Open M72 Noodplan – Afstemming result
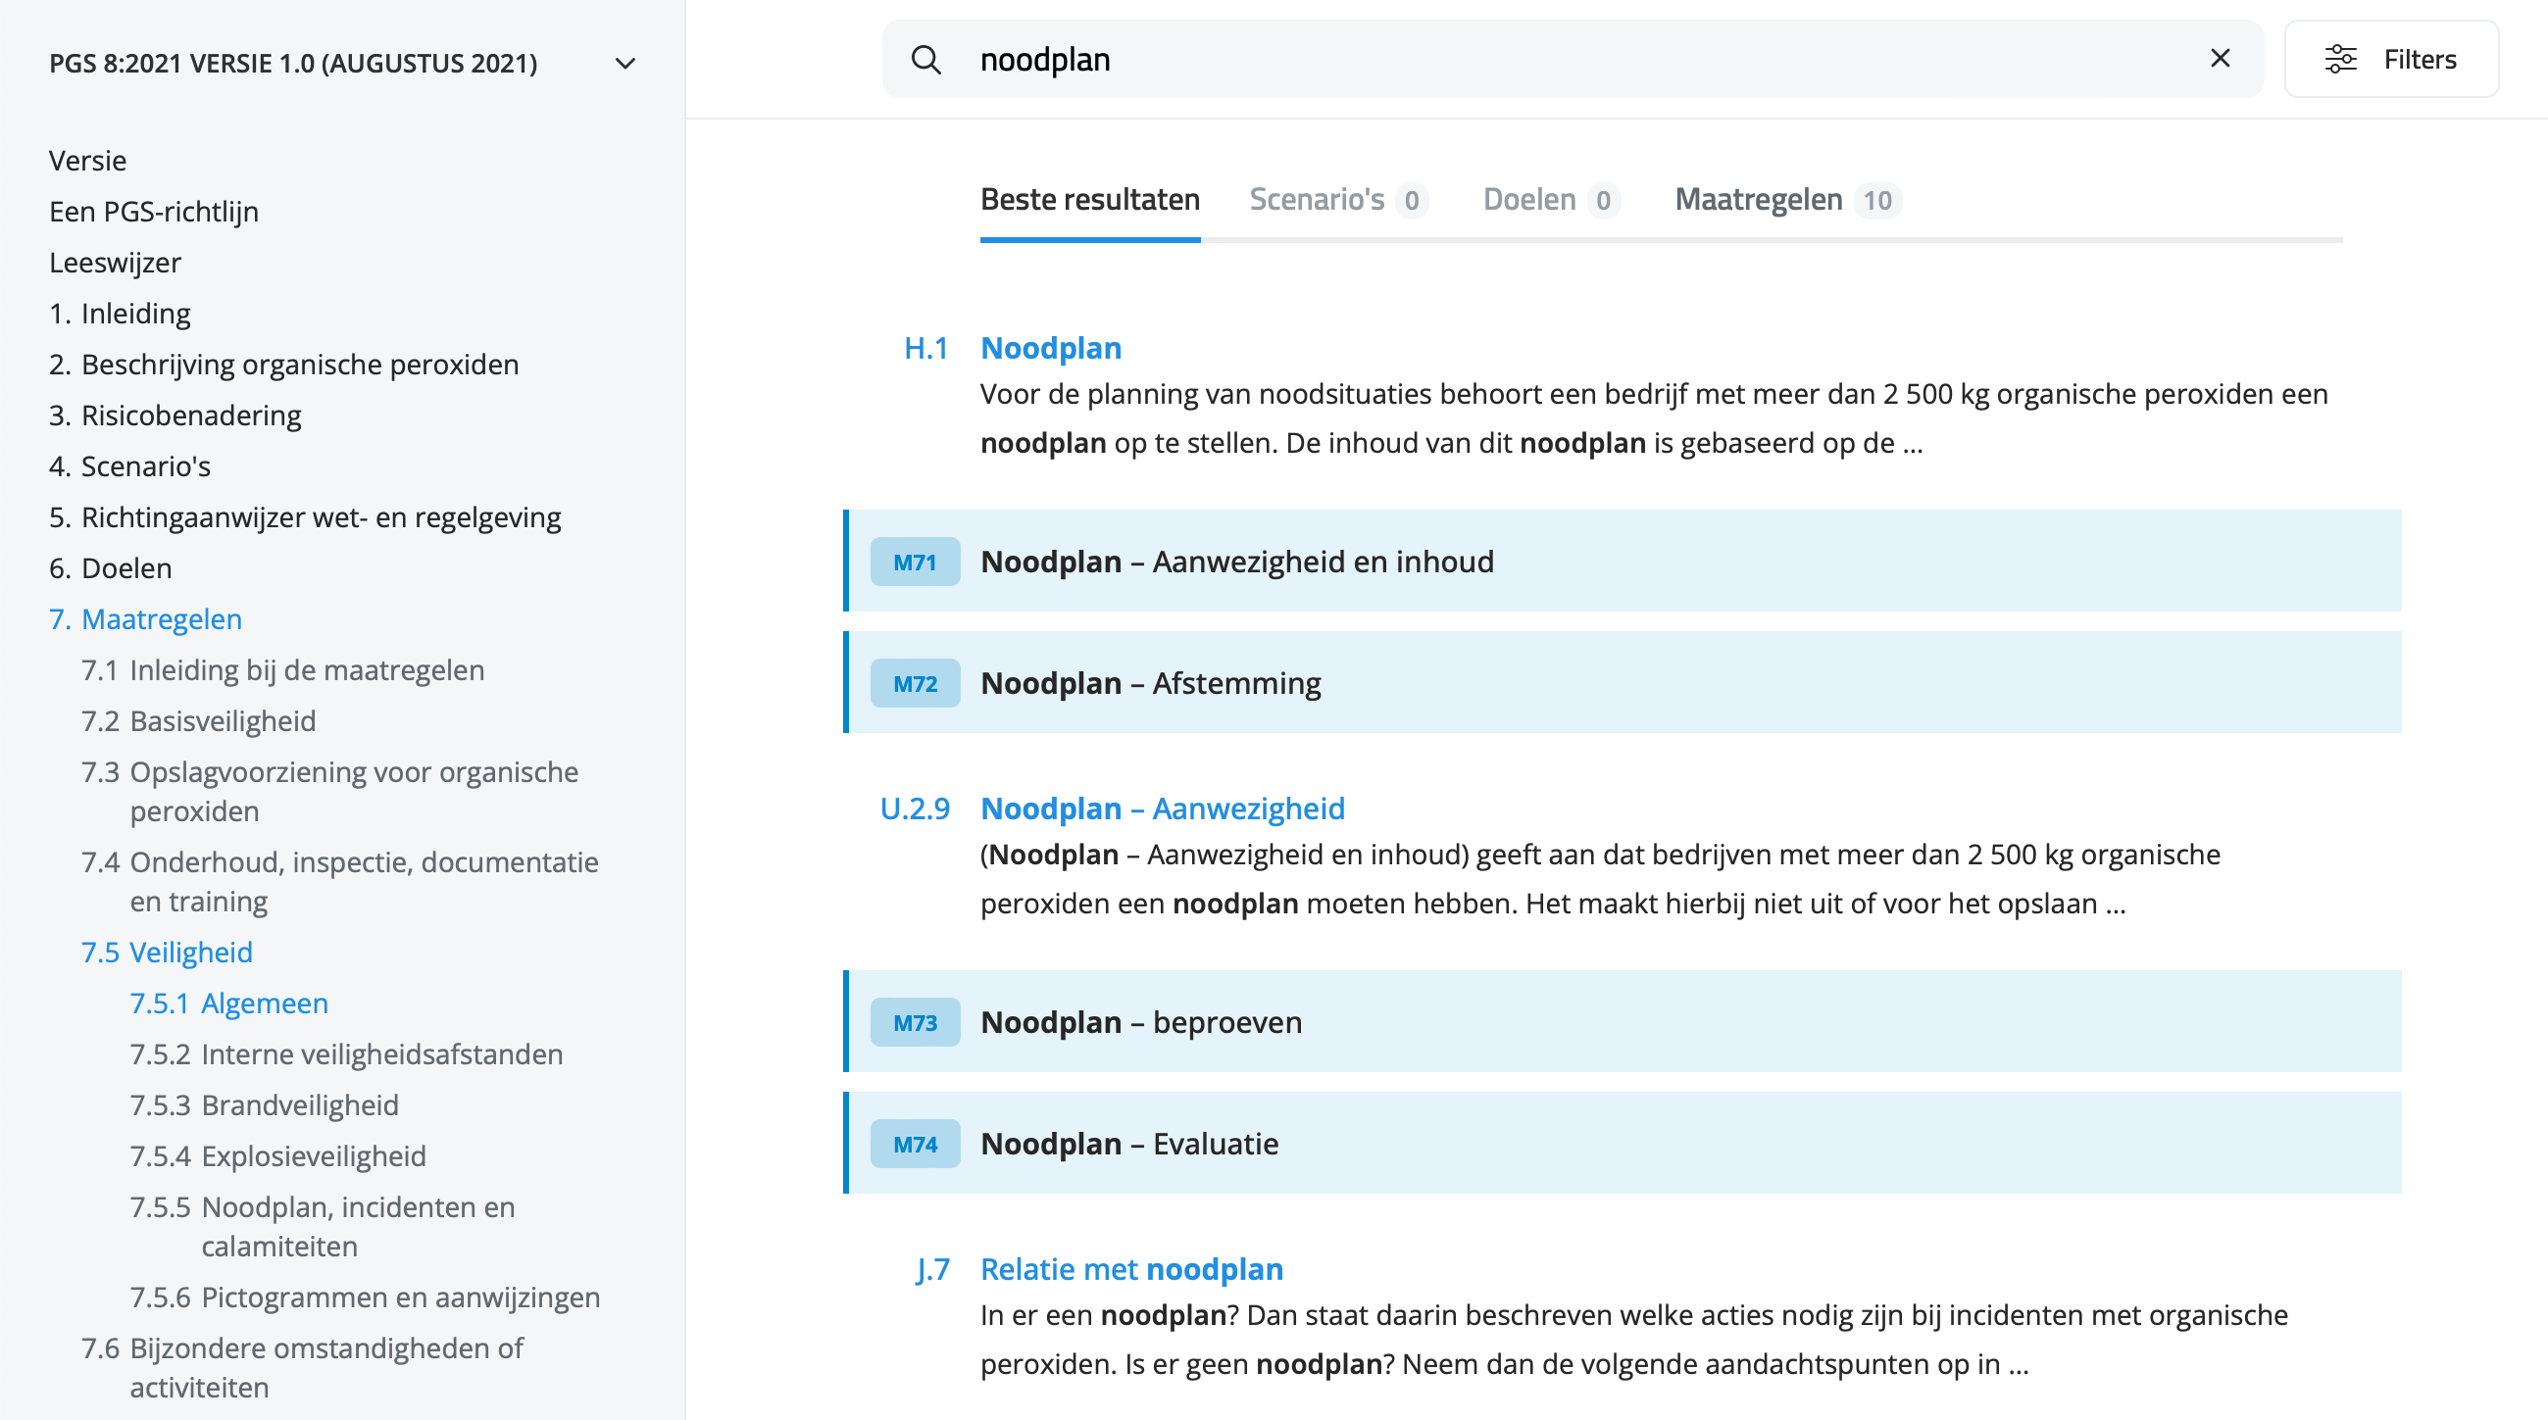Viewport: 2548px width, 1420px height. (x=1623, y=682)
